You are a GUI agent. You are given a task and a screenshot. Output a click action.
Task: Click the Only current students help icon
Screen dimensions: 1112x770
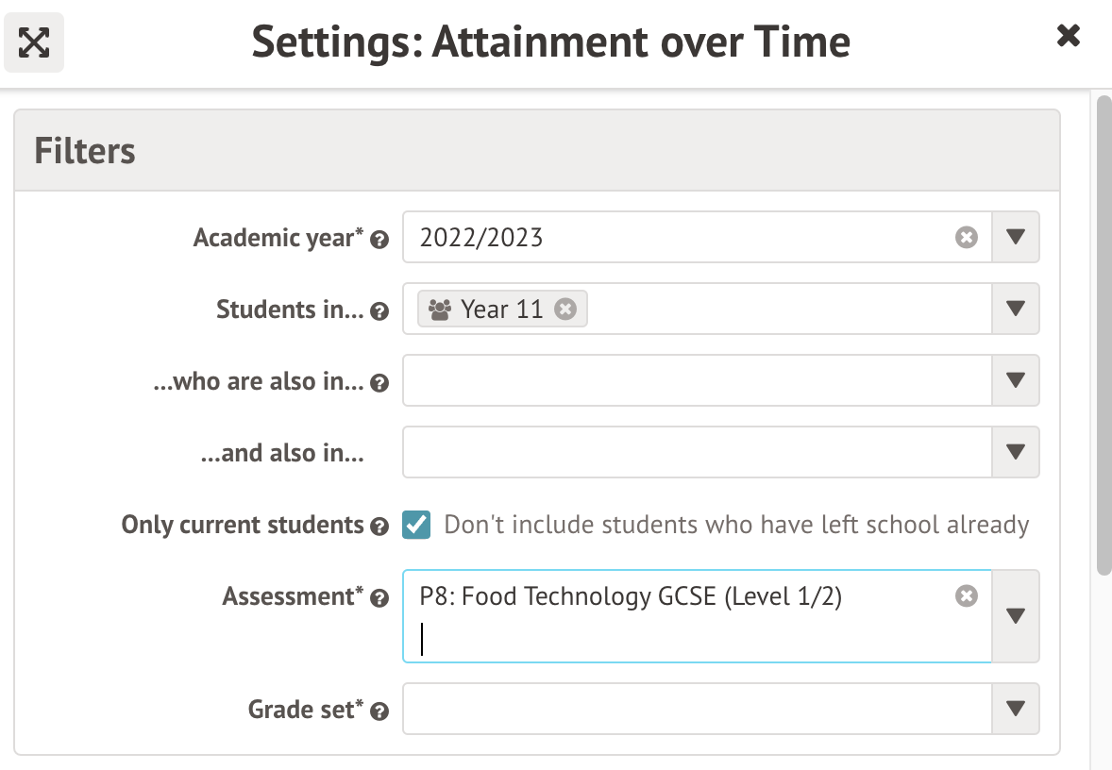click(379, 527)
